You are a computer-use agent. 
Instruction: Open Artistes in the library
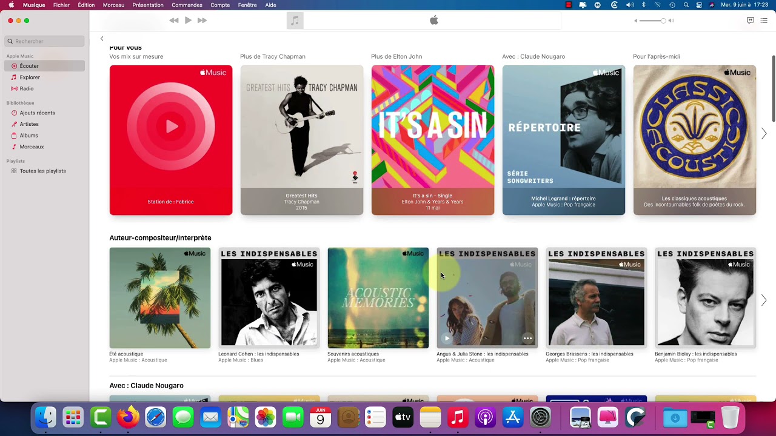click(45, 124)
